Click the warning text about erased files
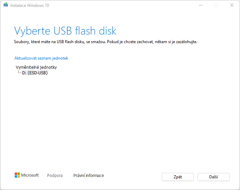 (x=106, y=42)
